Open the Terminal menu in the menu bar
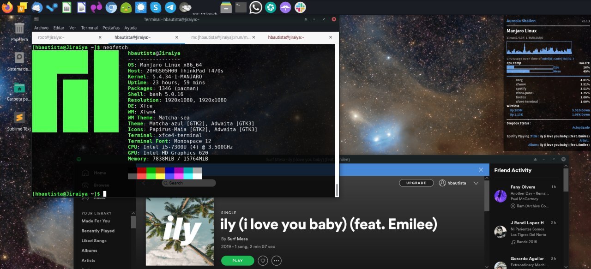591x269 pixels. click(90, 28)
